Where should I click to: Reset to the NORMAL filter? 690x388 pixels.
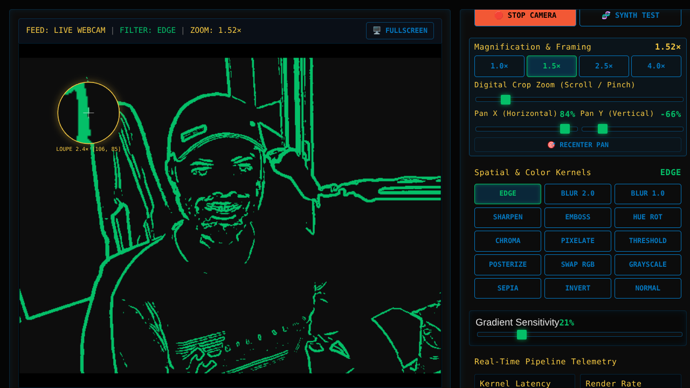click(648, 288)
